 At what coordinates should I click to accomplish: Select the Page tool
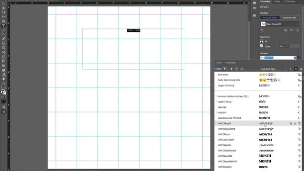tap(3, 12)
